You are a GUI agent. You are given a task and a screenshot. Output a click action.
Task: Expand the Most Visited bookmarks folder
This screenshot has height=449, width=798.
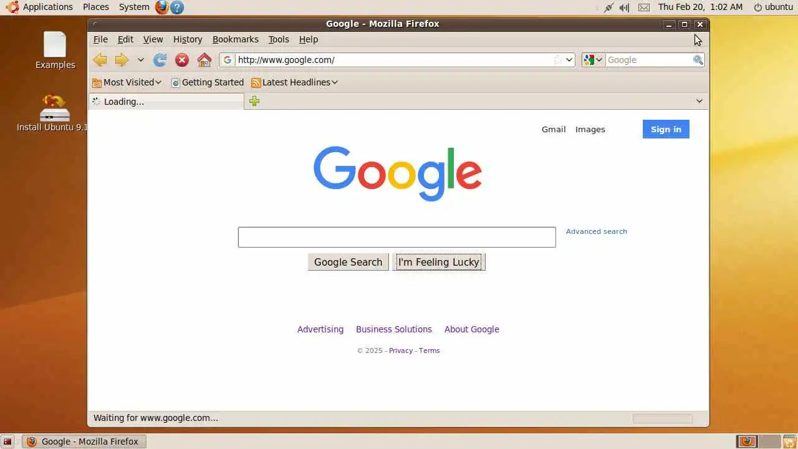point(127,82)
